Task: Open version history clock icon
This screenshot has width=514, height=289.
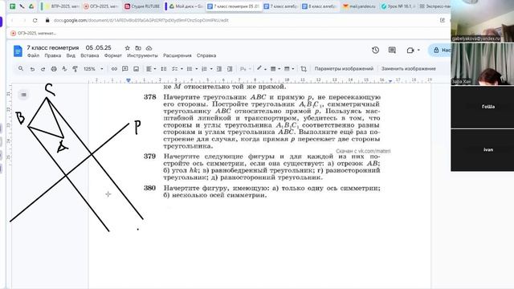Action: click(x=375, y=50)
